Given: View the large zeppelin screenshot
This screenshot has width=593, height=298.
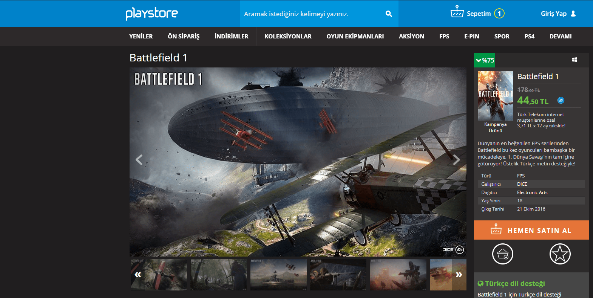Looking at the screenshot, I should point(298,162).
